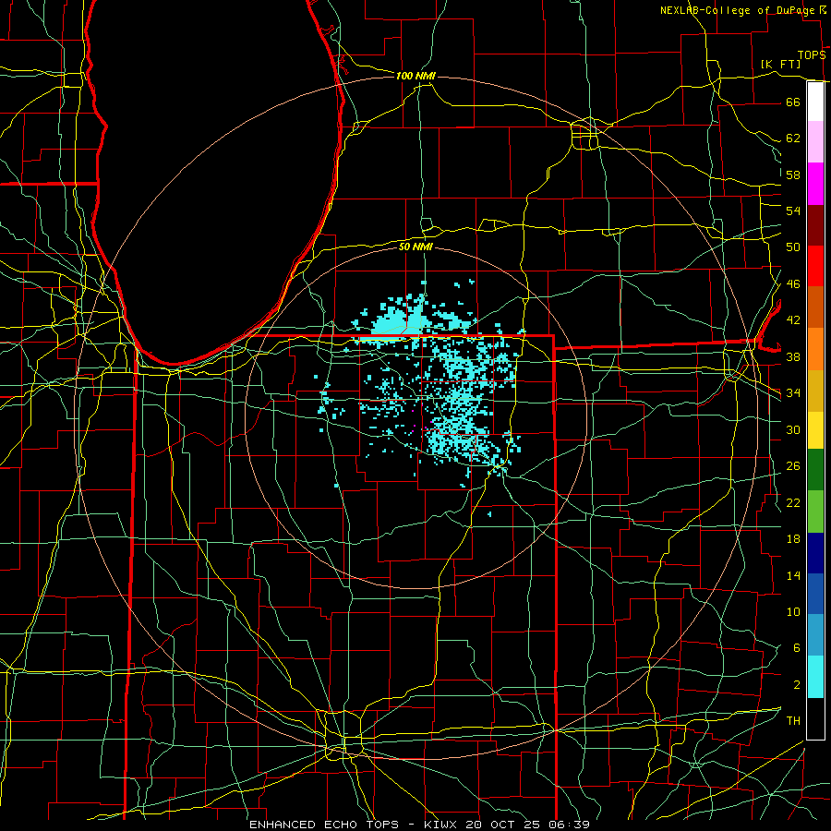The image size is (831, 831).
Task: Click the legend value '46'
Action: click(x=793, y=284)
